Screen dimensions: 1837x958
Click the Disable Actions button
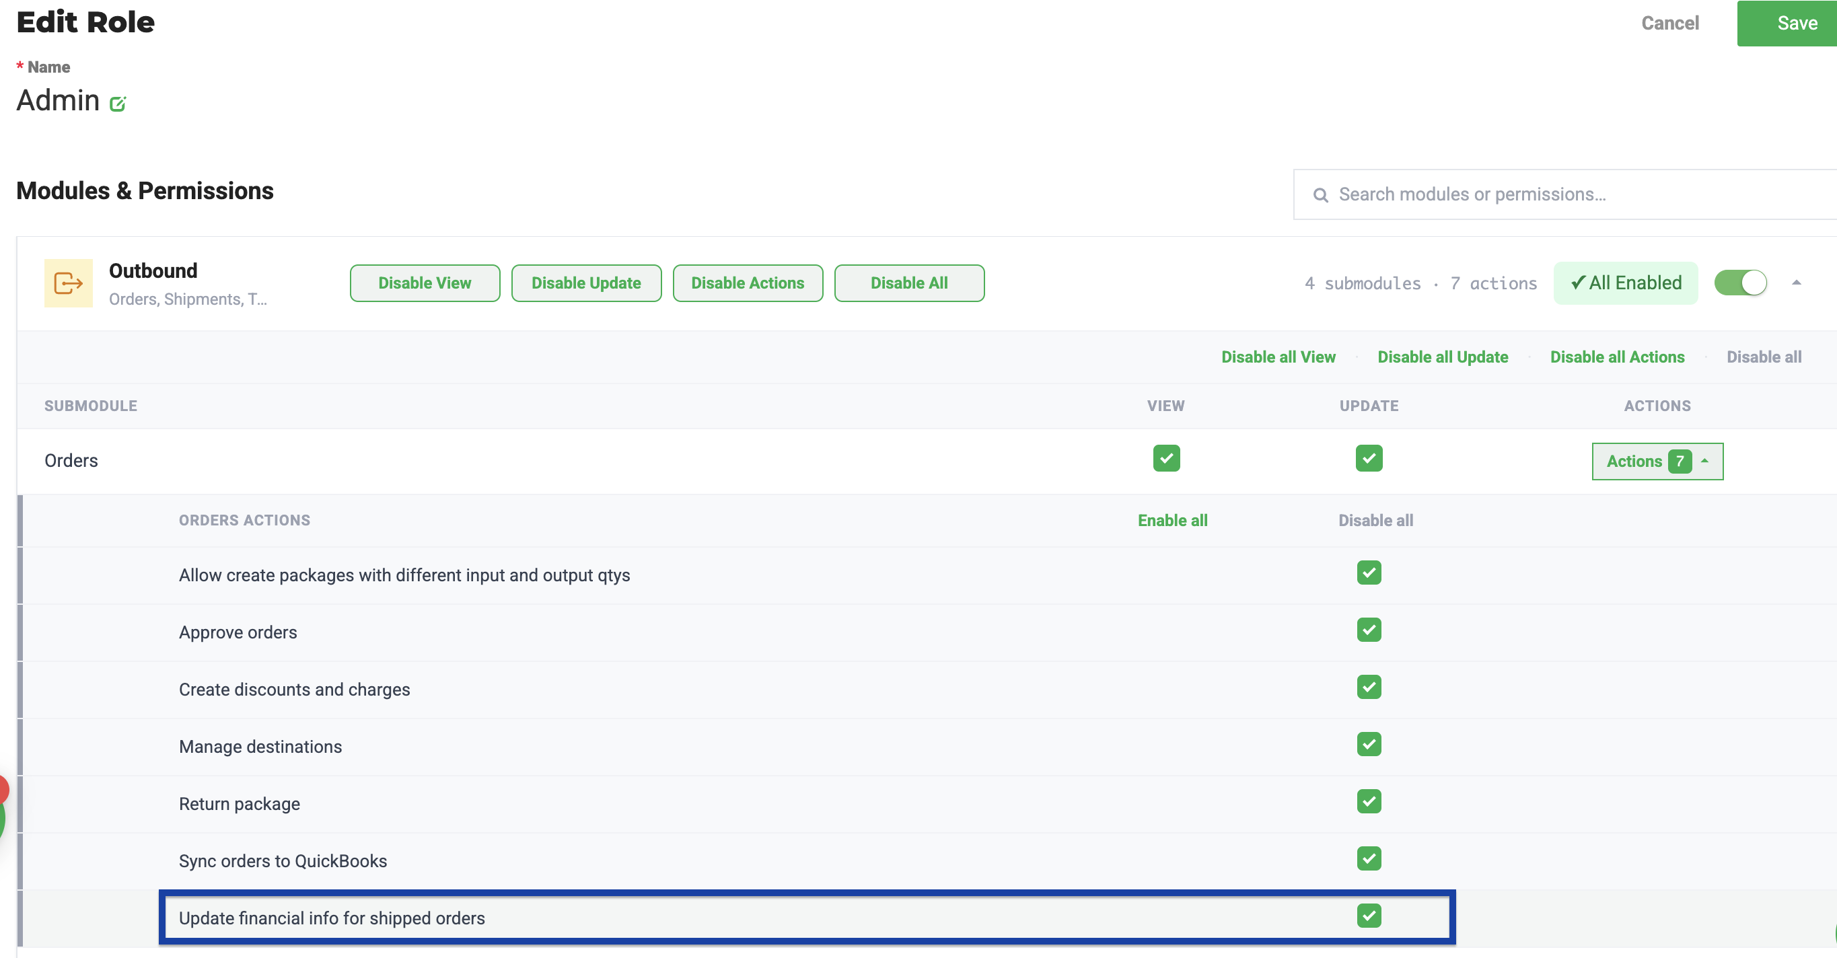point(748,283)
